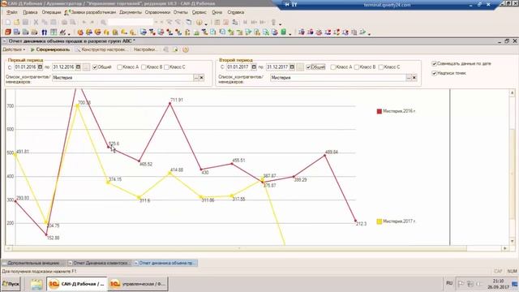This screenshot has height=292, width=519.
Task: Enable first period Класс A checkbox
Action: pos(119,67)
